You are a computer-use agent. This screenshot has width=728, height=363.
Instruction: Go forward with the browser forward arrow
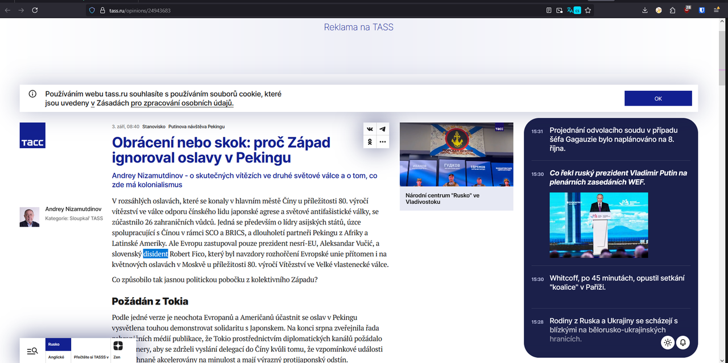(21, 10)
